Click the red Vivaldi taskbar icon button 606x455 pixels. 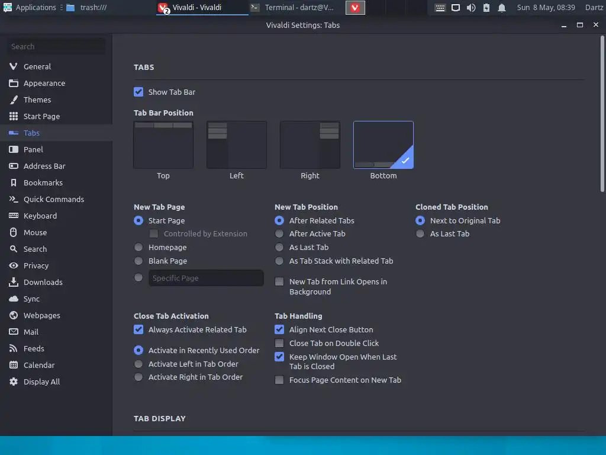tap(355, 8)
